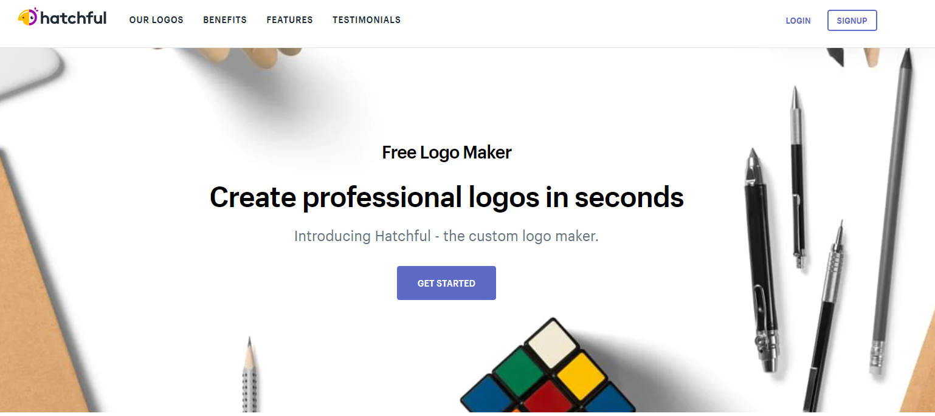Click the Hatchful bird logo icon
This screenshot has width=935, height=416.
point(28,17)
